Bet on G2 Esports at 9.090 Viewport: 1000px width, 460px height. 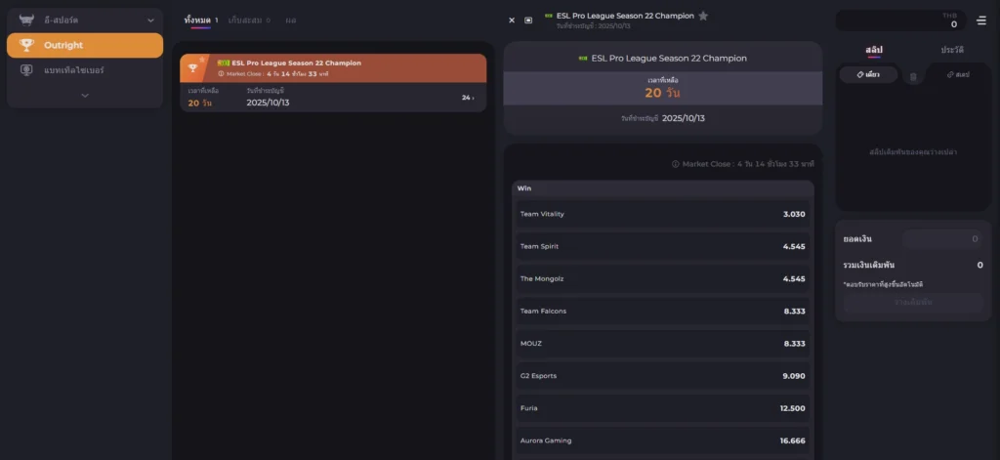click(663, 376)
